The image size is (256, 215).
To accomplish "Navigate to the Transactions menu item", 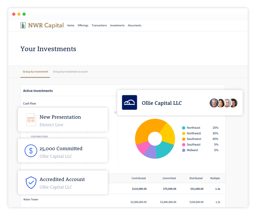I will pos(99,25).
